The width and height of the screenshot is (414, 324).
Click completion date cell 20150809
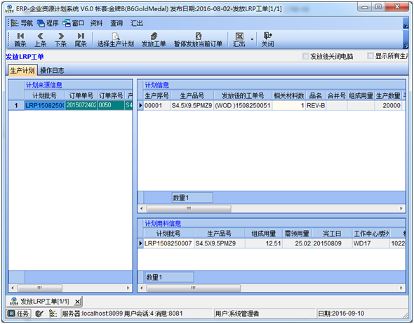[332, 243]
